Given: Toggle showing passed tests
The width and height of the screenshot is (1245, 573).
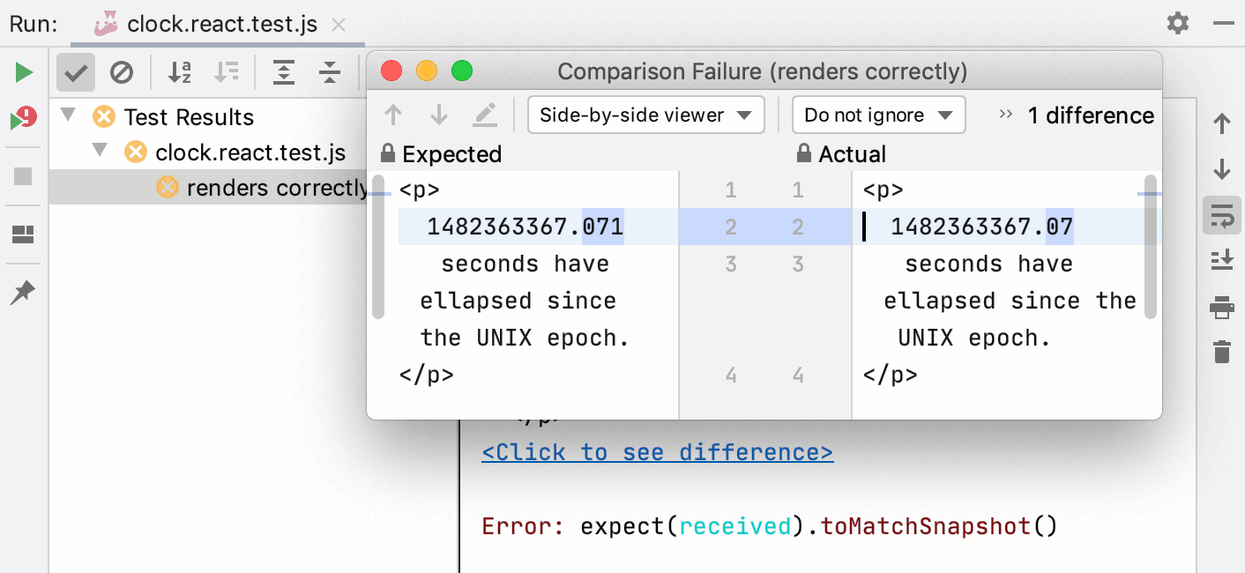Looking at the screenshot, I should [x=75, y=72].
